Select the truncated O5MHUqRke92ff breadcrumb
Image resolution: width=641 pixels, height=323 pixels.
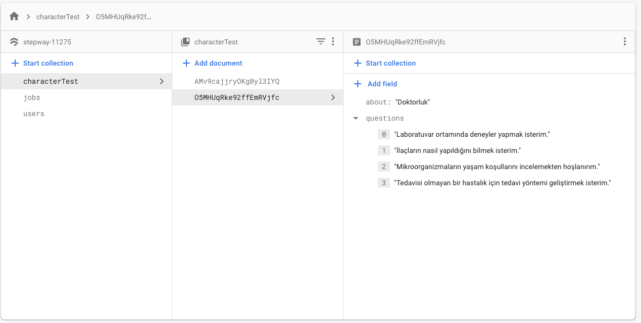[124, 17]
